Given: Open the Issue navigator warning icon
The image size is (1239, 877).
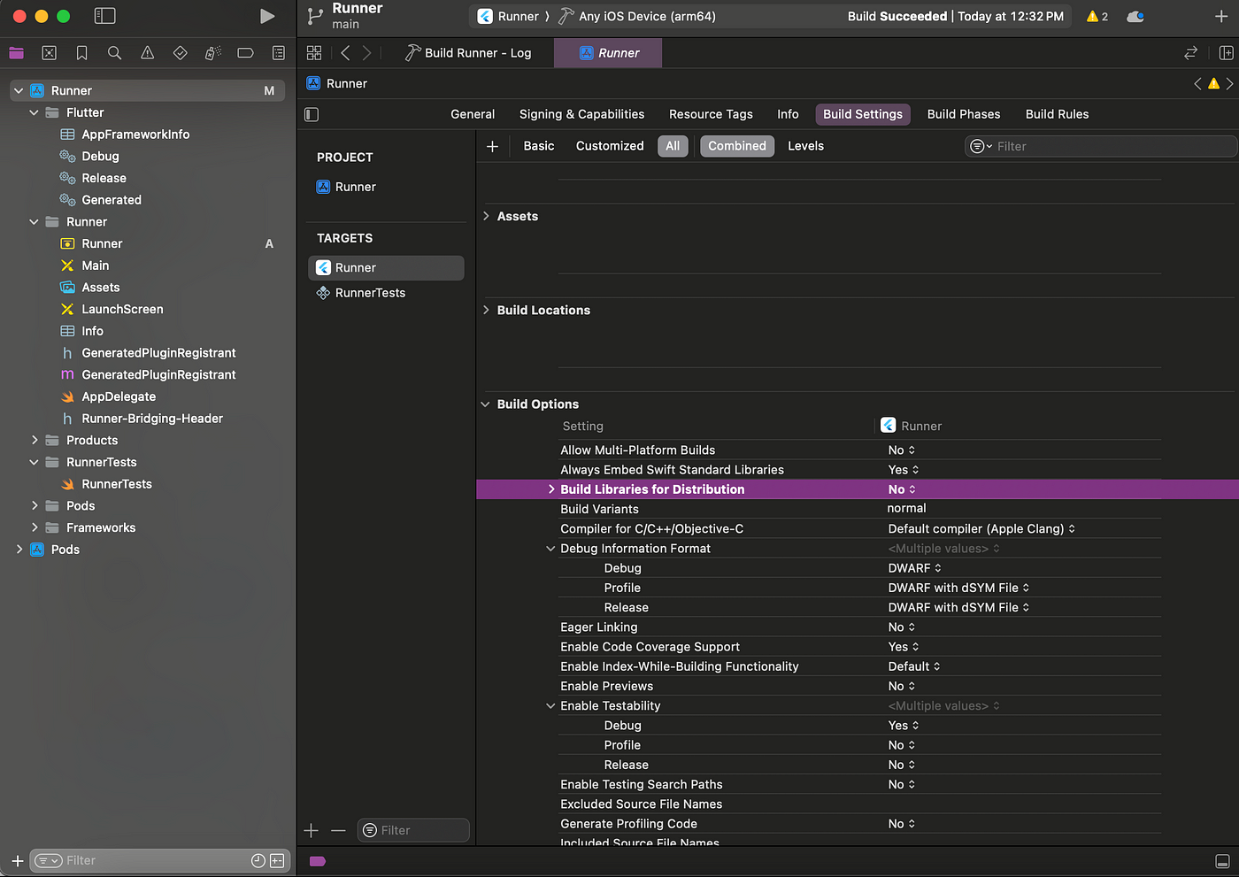Looking at the screenshot, I should 147,53.
